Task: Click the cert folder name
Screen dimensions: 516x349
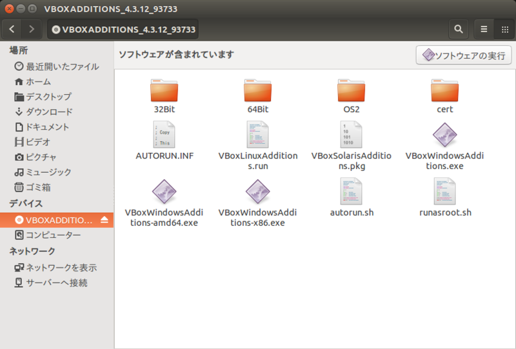Action: (x=444, y=109)
